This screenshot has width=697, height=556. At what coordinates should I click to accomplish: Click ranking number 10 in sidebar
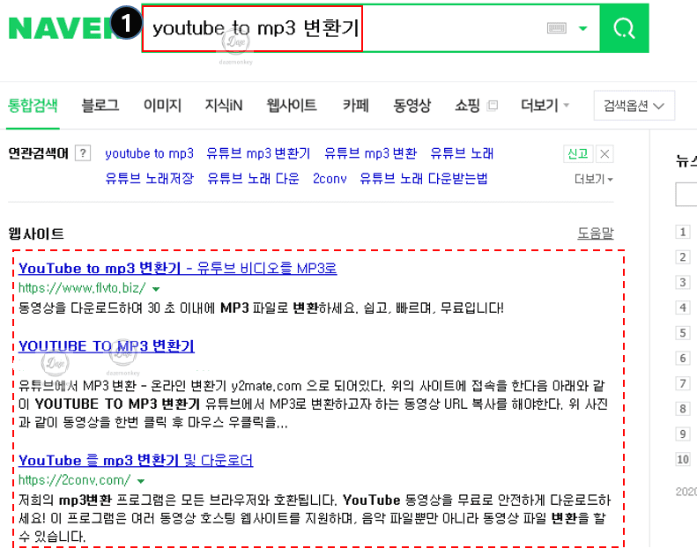[683, 459]
